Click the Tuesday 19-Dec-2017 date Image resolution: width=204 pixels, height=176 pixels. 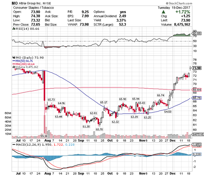tap(174, 8)
